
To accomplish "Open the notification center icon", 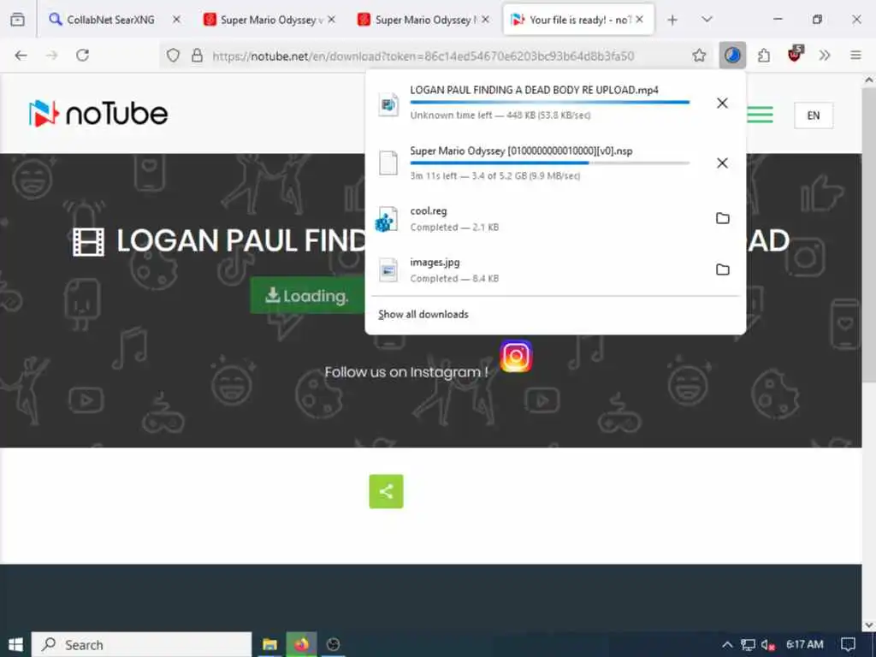I will coord(848,645).
